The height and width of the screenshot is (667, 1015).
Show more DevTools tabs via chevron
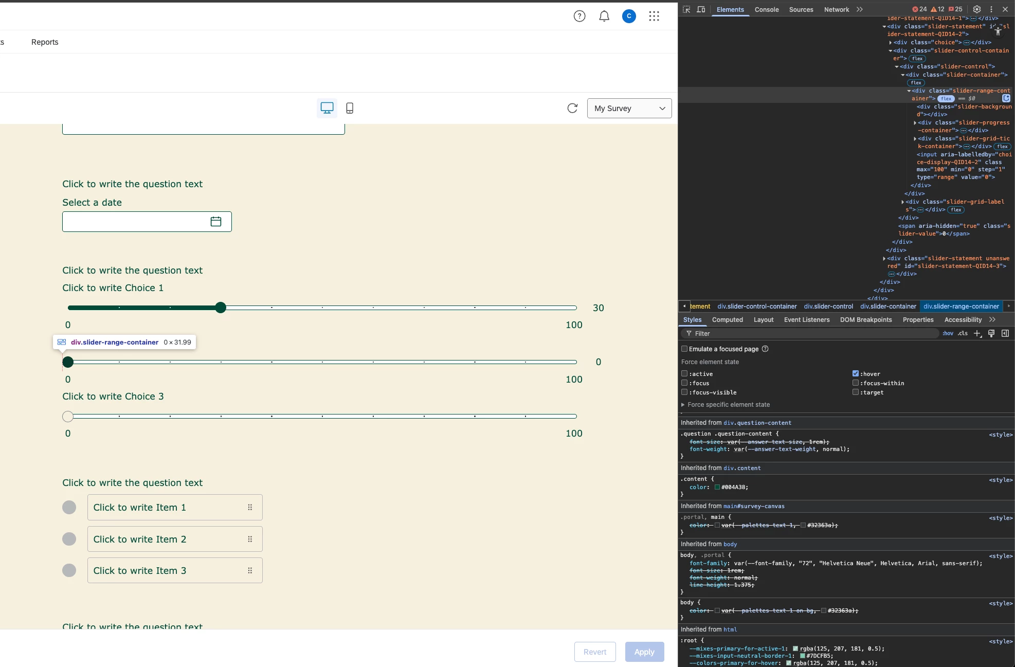point(860,9)
